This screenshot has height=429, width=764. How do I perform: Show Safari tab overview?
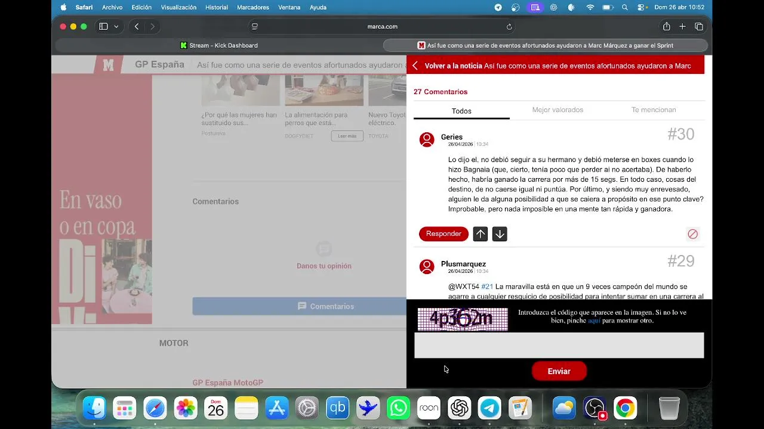coord(699,26)
